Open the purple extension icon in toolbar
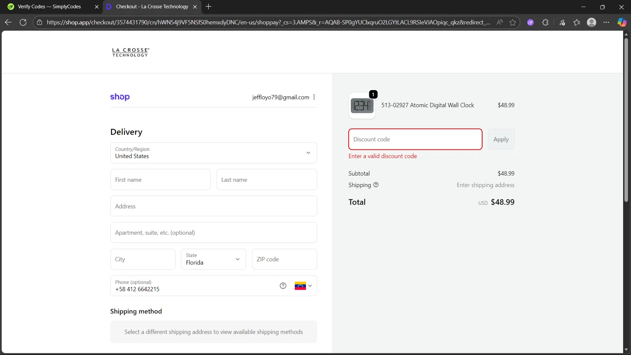Viewport: 631px width, 355px height. coord(530,22)
